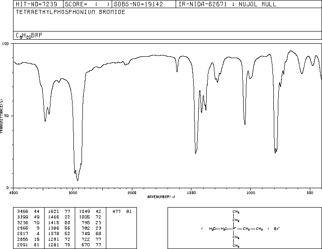Screen dimensions: 322x249
Task: Click transmittance 42 beside peak 1049
Action: [98, 212]
